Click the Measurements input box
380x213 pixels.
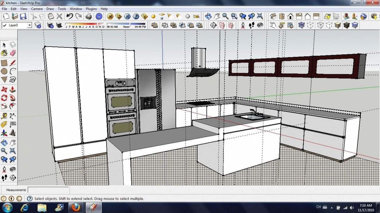pos(48,190)
